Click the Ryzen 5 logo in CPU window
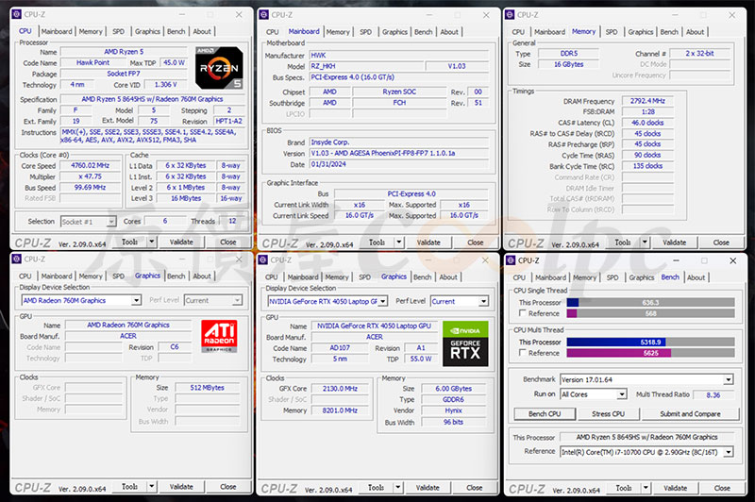 (219, 68)
